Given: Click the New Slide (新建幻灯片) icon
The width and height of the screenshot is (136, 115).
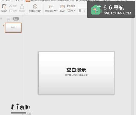Looking at the screenshot, I should coord(51,7).
